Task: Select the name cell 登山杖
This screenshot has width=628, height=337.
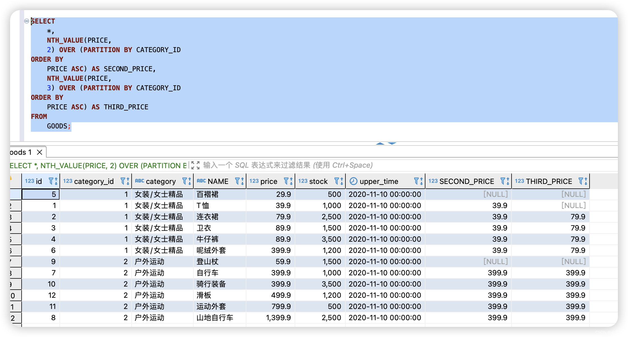Action: pyautogui.click(x=220, y=262)
